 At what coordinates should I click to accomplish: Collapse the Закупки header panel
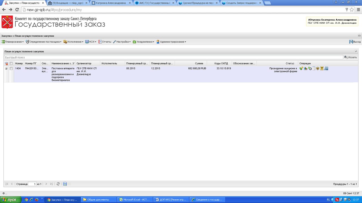(359, 36)
